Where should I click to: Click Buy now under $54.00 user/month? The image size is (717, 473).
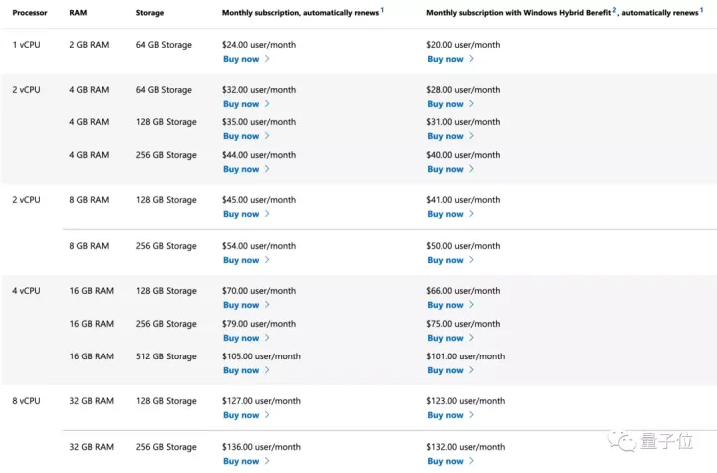(241, 260)
